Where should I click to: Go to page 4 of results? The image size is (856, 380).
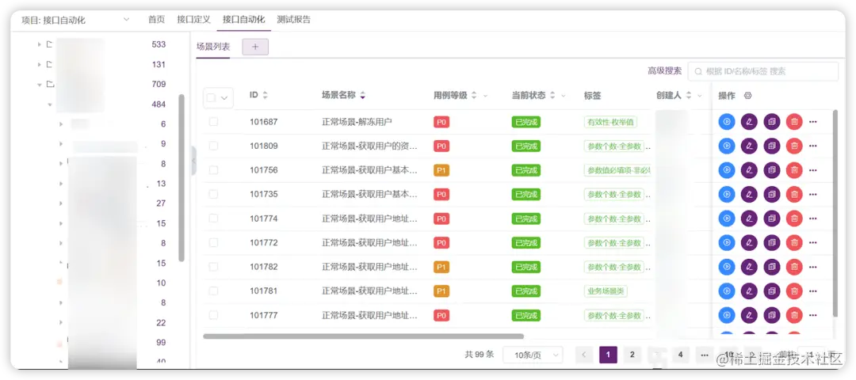point(680,355)
